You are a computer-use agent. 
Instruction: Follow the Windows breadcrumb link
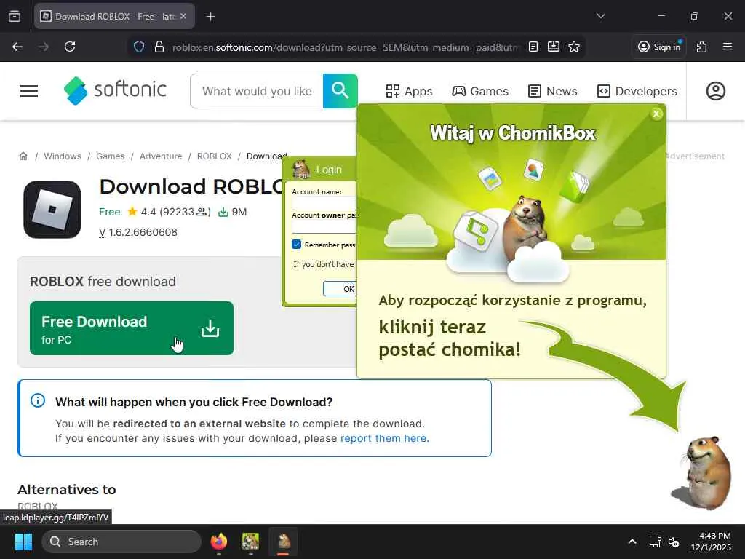pyautogui.click(x=63, y=156)
